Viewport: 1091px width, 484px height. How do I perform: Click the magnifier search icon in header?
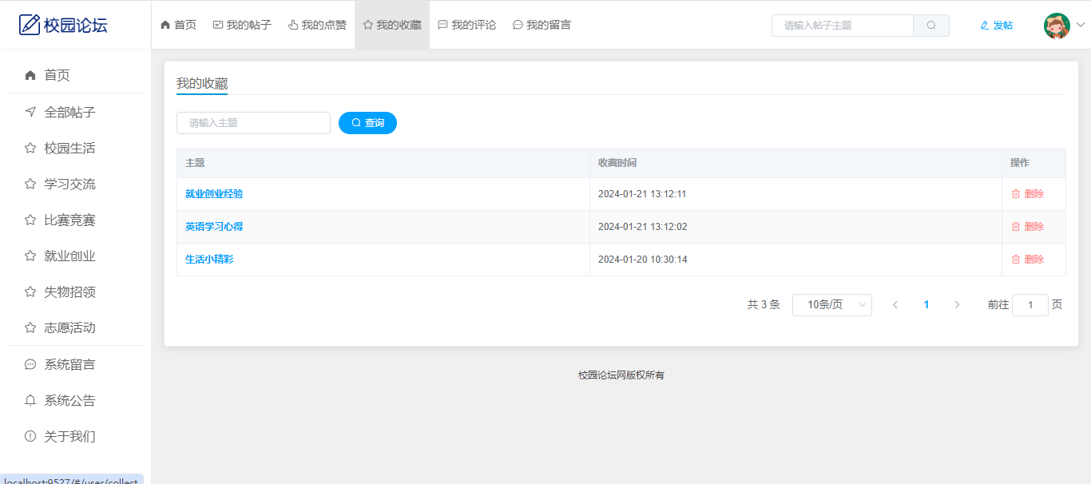(x=931, y=26)
